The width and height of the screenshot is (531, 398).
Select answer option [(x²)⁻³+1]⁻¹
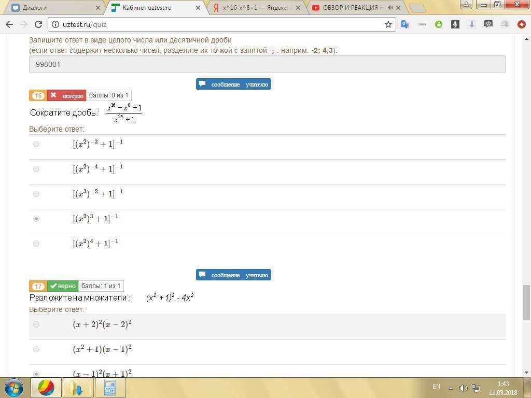[36, 144]
